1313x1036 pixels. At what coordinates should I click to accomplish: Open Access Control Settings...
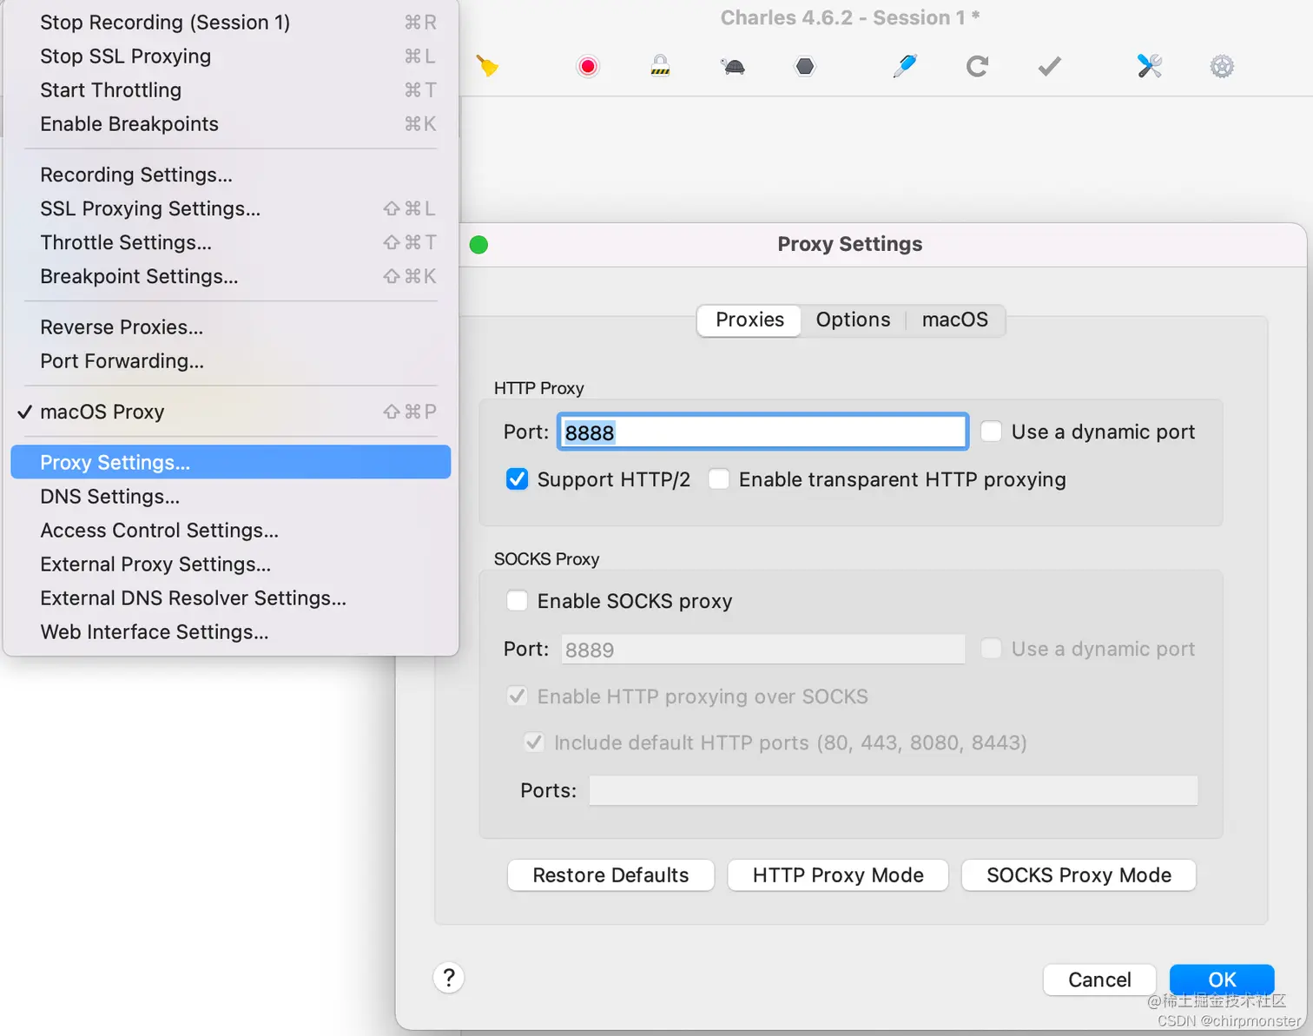pyautogui.click(x=231, y=531)
